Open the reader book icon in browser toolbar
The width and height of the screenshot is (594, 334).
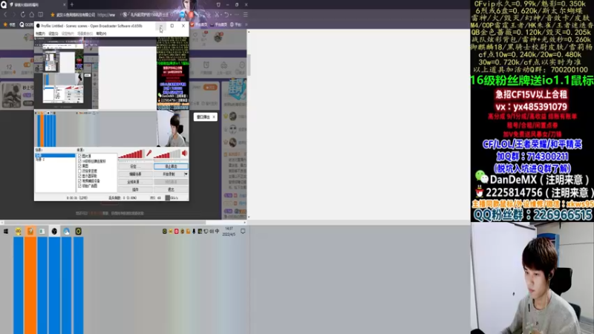coord(40,15)
